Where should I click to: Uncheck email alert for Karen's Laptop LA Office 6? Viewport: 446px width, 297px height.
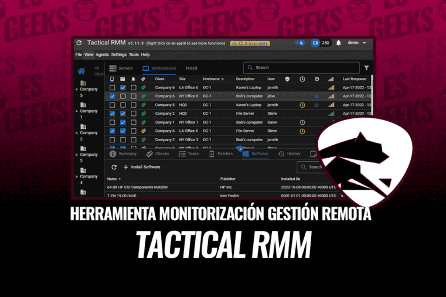tap(123, 87)
